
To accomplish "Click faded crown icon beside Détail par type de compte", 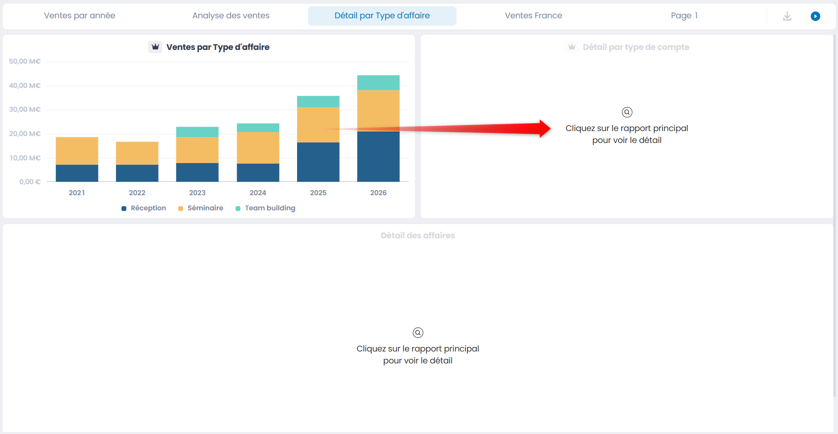I will click(x=572, y=47).
